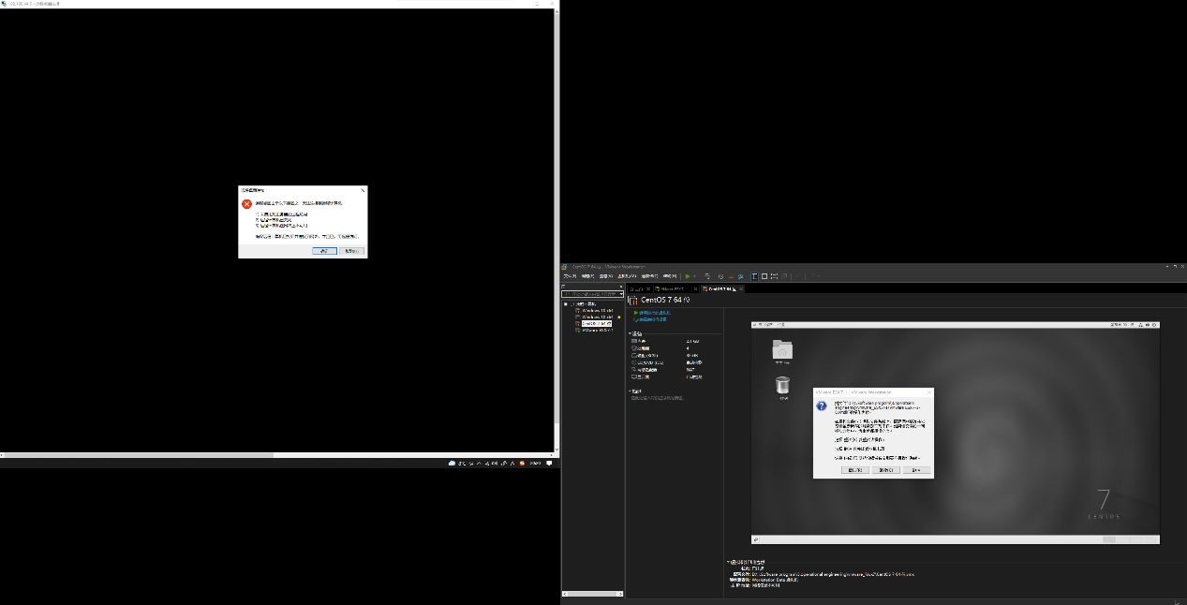Open the configuration file path link
Viewport: 1187px width, 605px height.
click(x=833, y=574)
